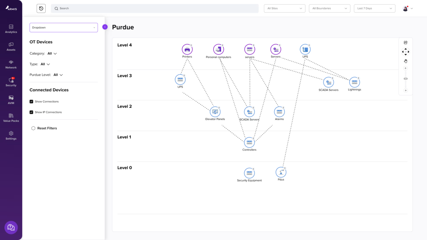Select the Elevator Panels node
This screenshot has height=240, width=427.
coord(215,112)
